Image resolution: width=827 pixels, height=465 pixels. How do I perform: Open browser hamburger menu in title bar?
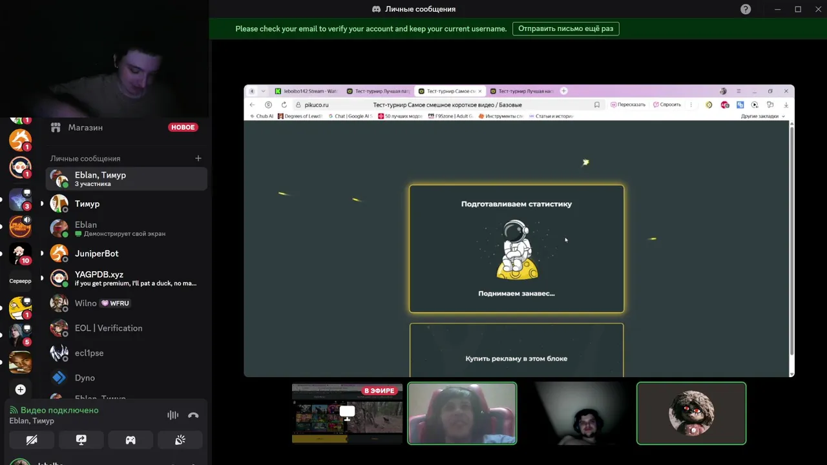[738, 91]
